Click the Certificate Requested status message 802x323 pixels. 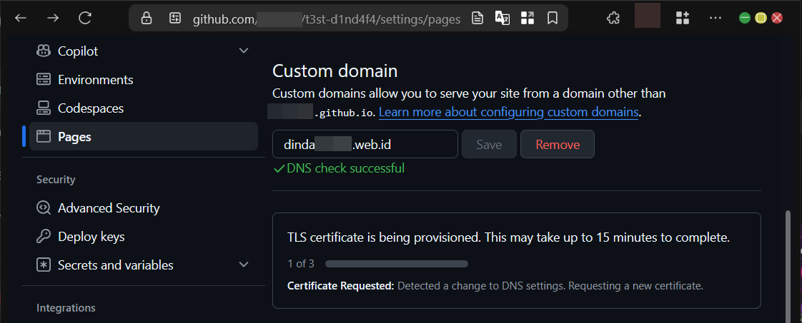(495, 286)
